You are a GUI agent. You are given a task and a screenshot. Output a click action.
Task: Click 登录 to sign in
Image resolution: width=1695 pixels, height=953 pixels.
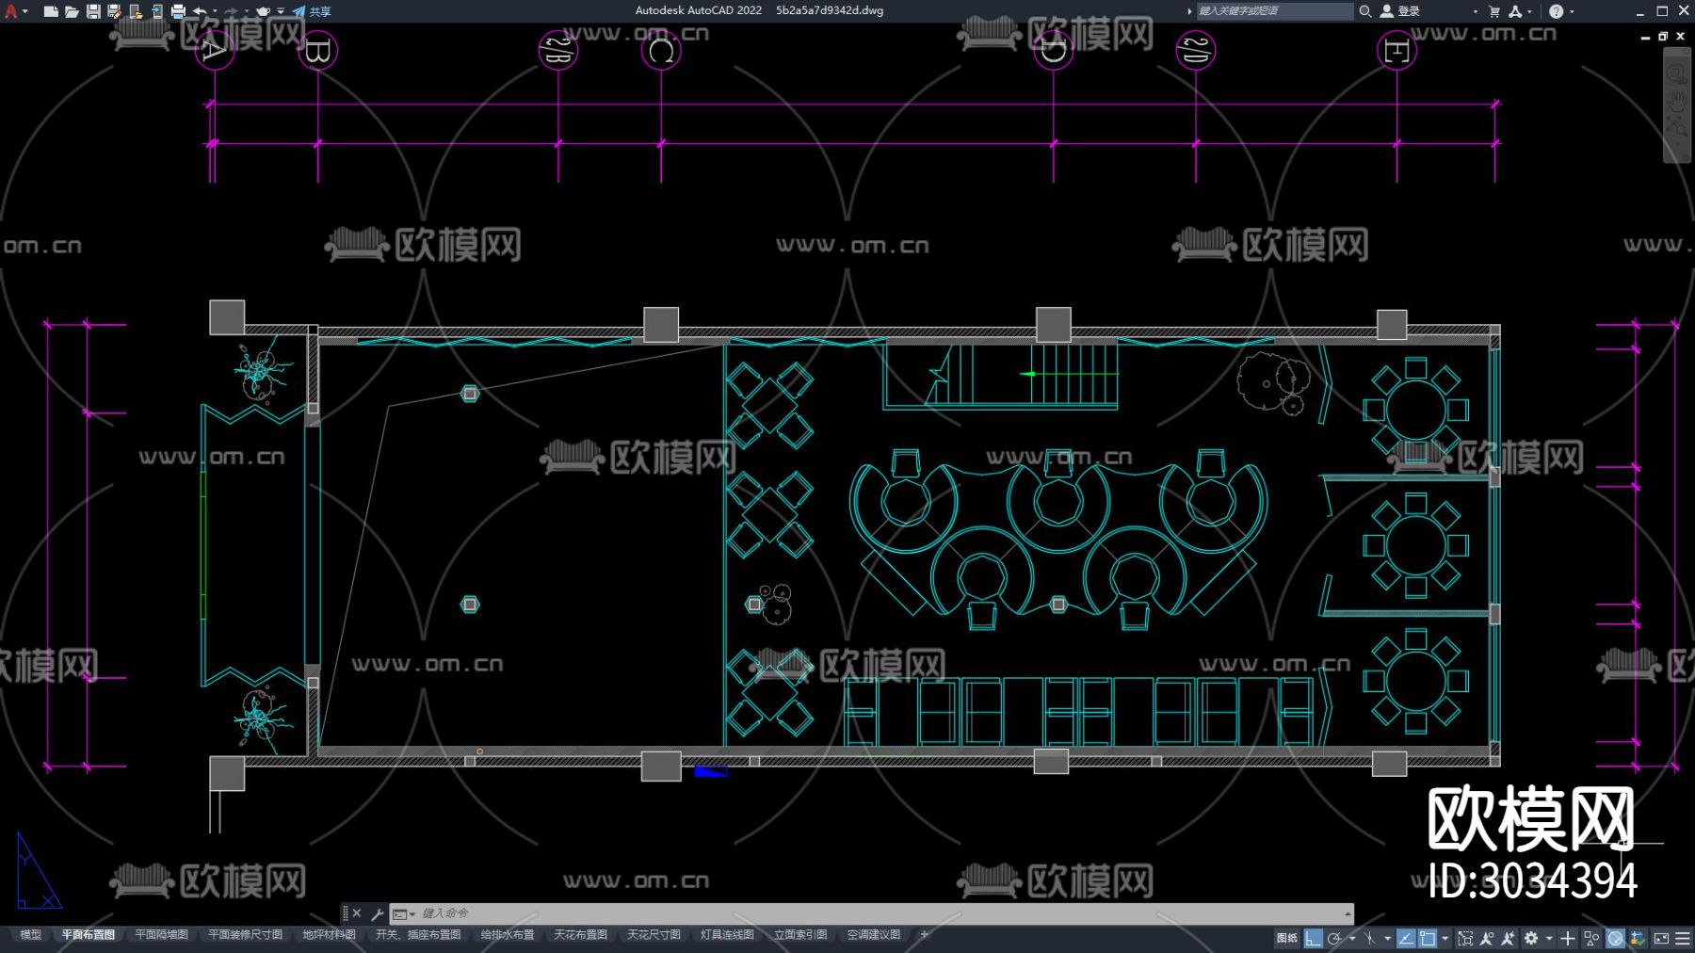point(1400,11)
